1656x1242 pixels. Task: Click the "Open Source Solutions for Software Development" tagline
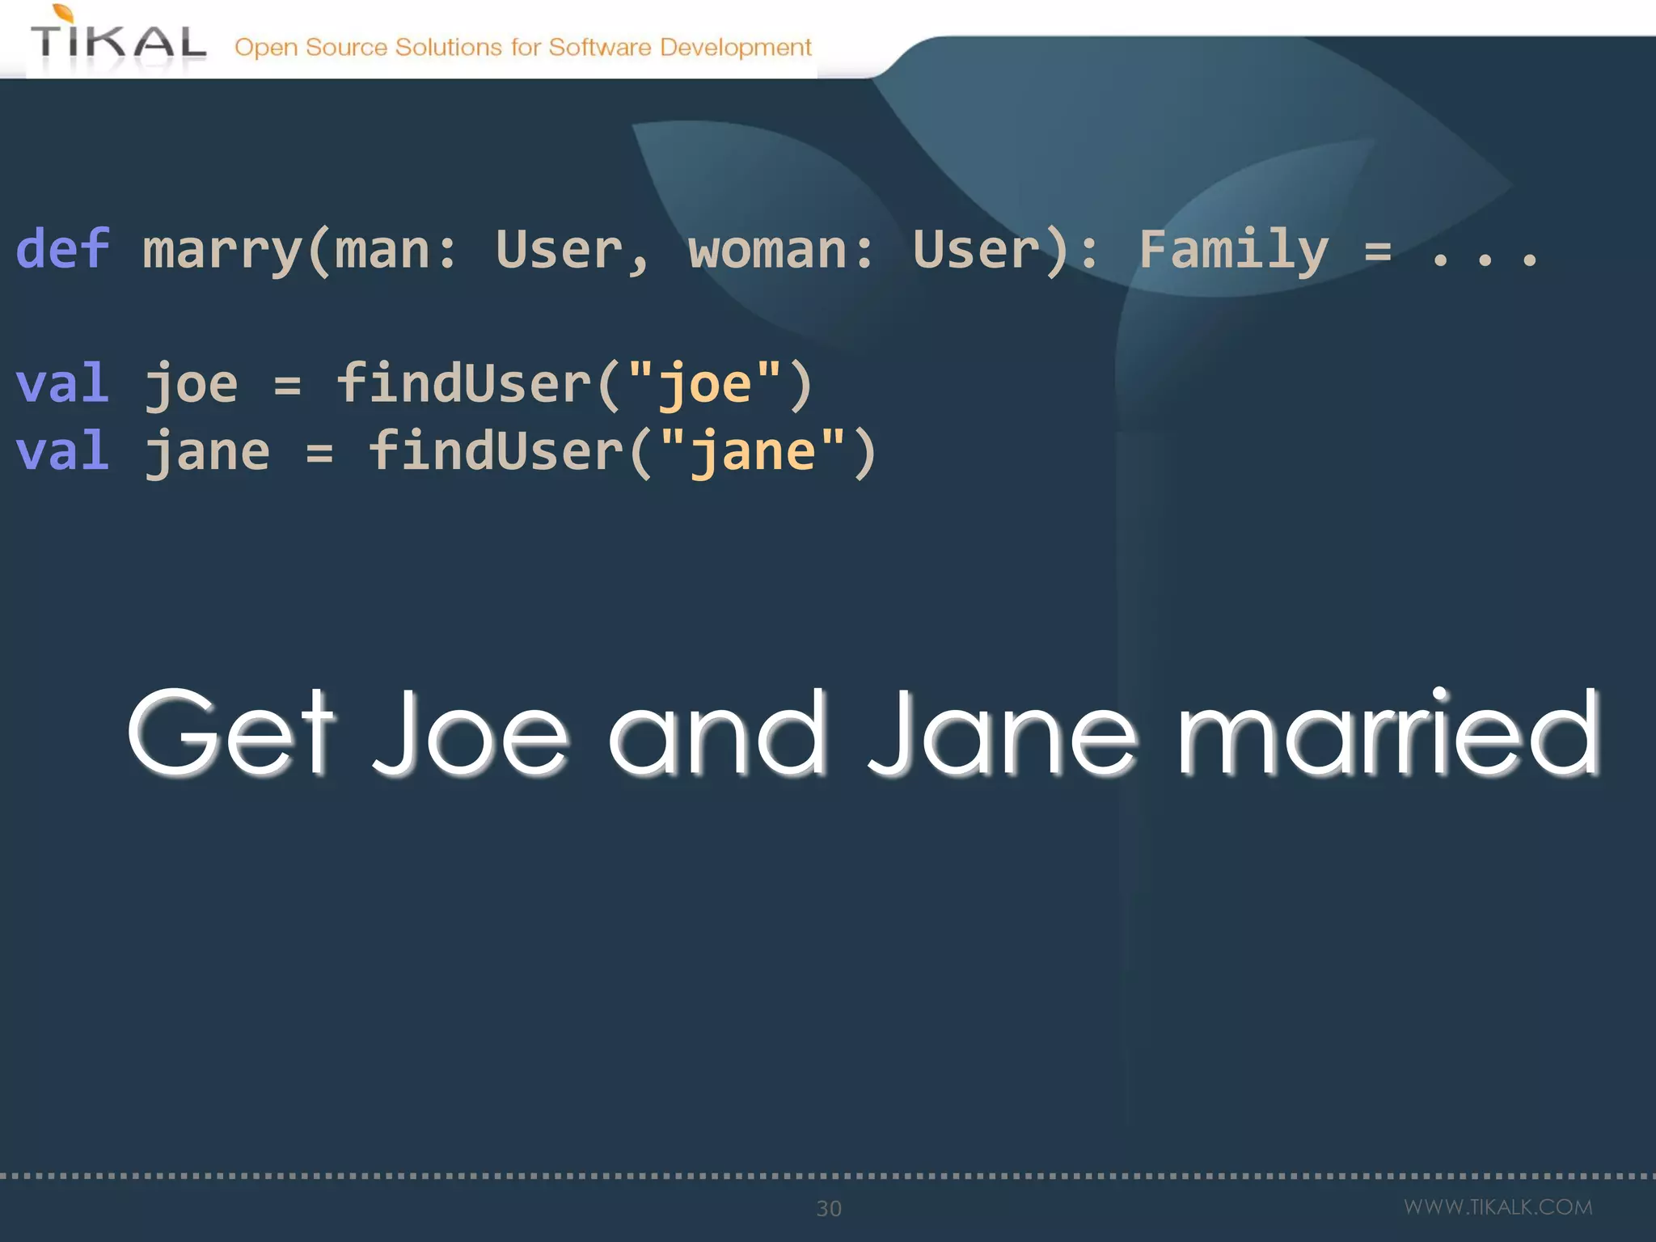[522, 48]
